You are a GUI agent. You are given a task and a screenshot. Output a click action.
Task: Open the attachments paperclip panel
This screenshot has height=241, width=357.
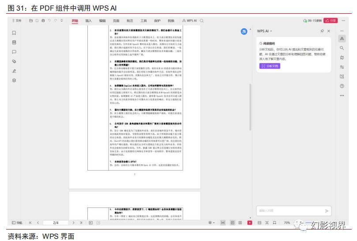(x=14, y=61)
